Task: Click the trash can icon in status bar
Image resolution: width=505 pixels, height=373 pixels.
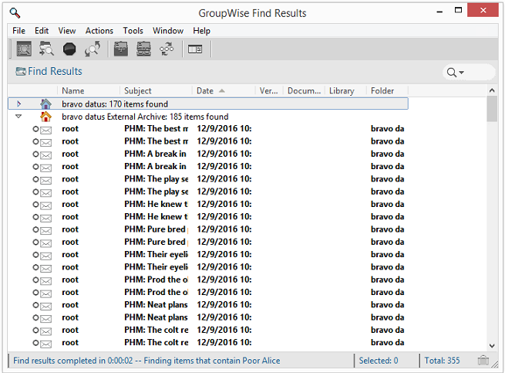Action: 483,361
